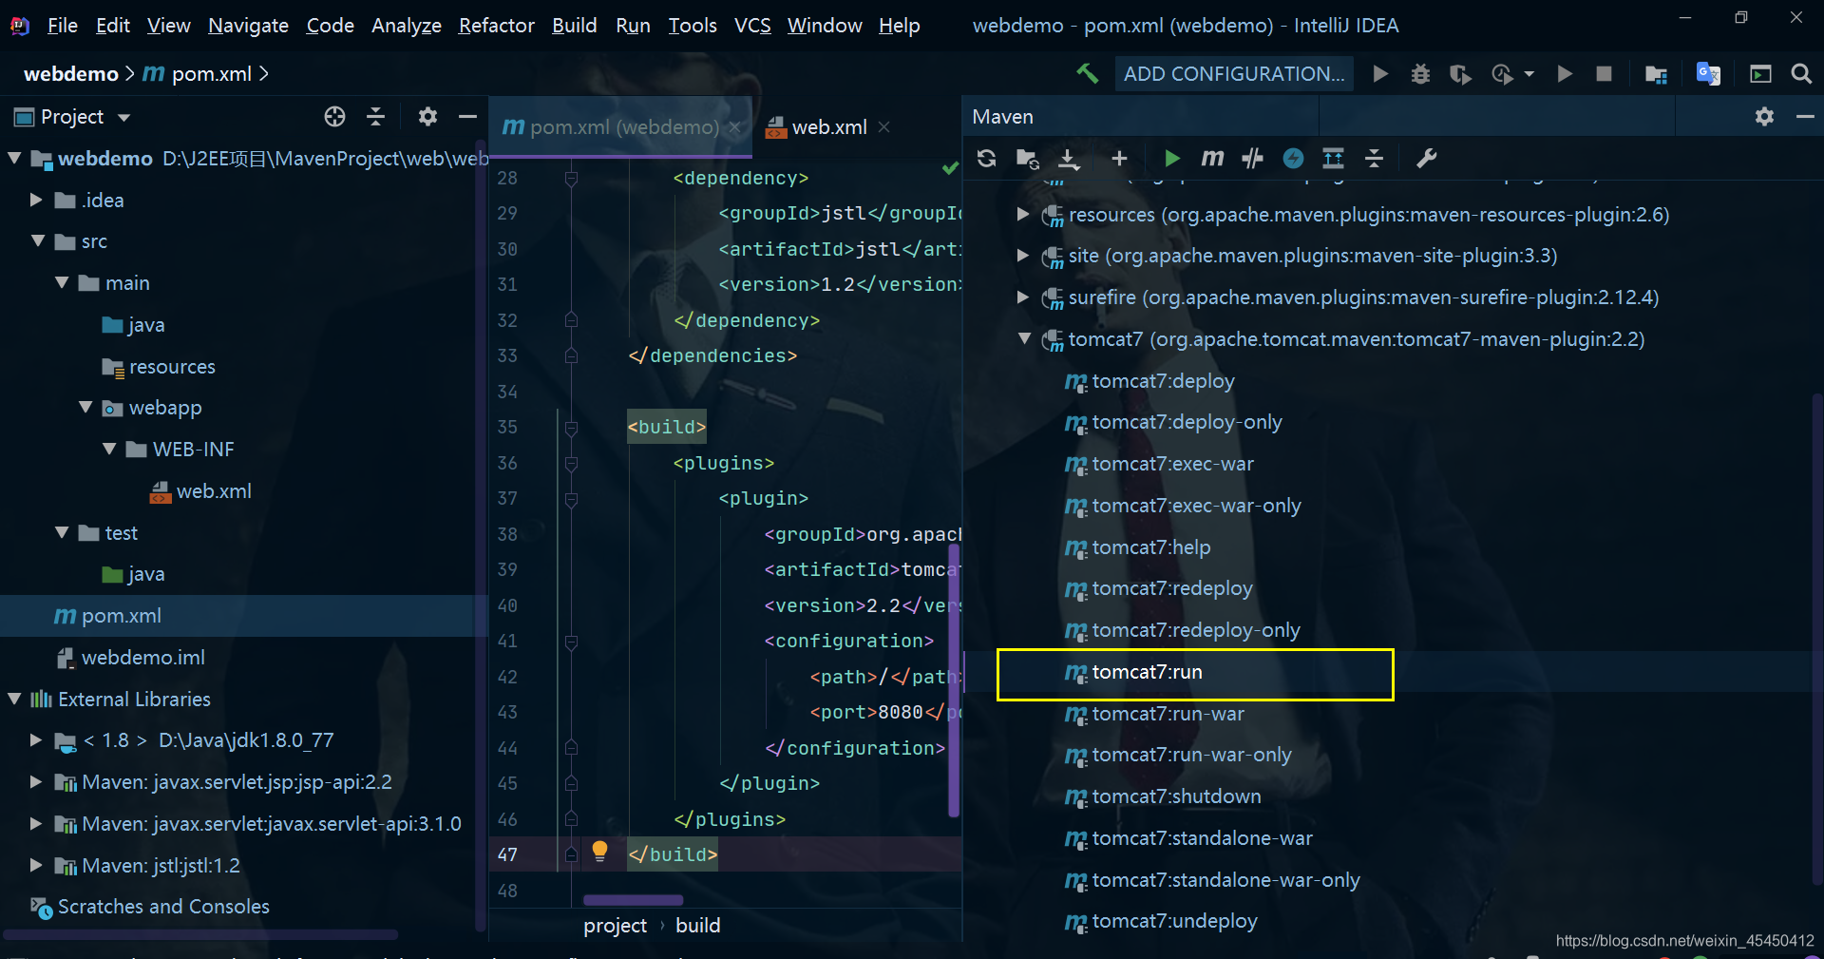Select tomcat7:redeploy goal
1824x959 pixels.
tap(1172, 588)
